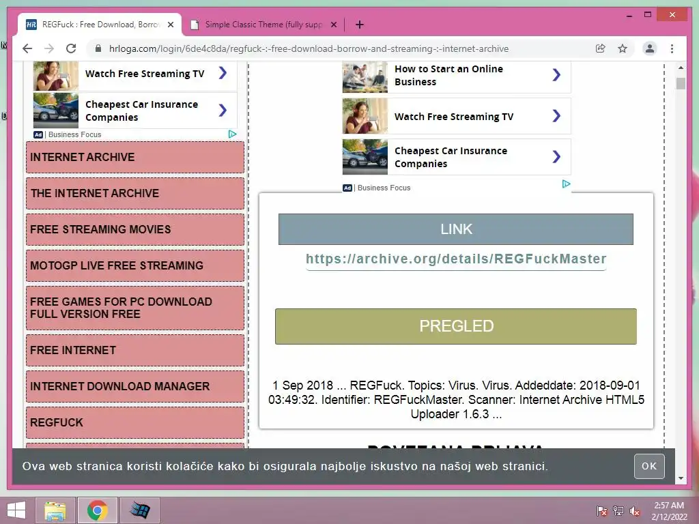
Task: Click muted volume tray icon
Action: (x=635, y=511)
